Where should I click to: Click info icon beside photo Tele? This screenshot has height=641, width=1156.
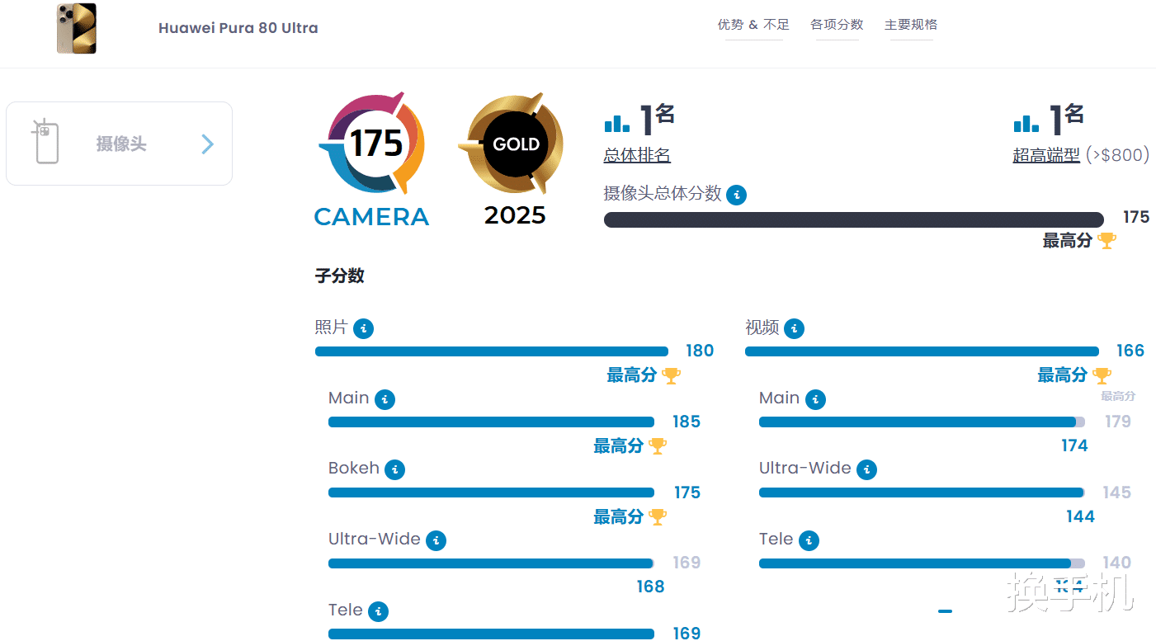379,611
